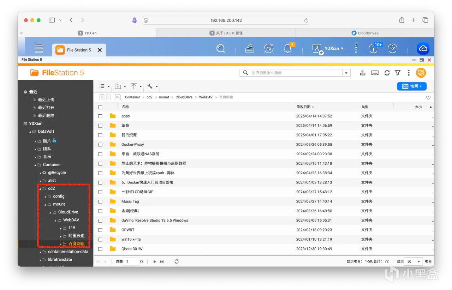Go to Container in the breadcrumb path
This screenshot has height=290, width=452.
coord(132,97)
